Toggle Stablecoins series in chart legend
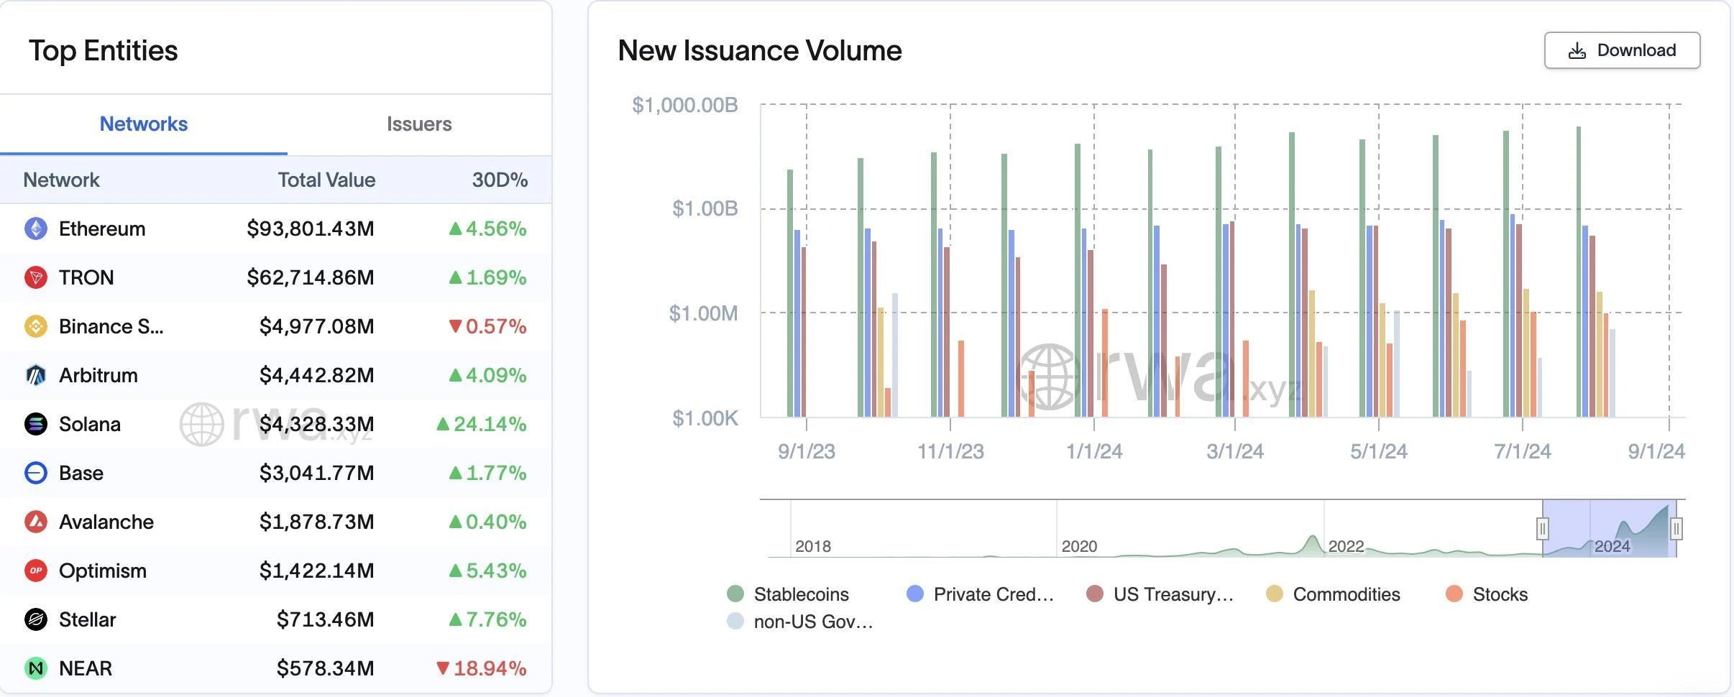 789,594
